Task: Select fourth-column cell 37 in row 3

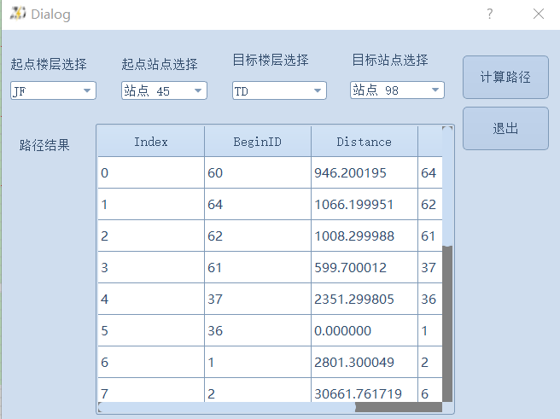Action: pos(430,267)
